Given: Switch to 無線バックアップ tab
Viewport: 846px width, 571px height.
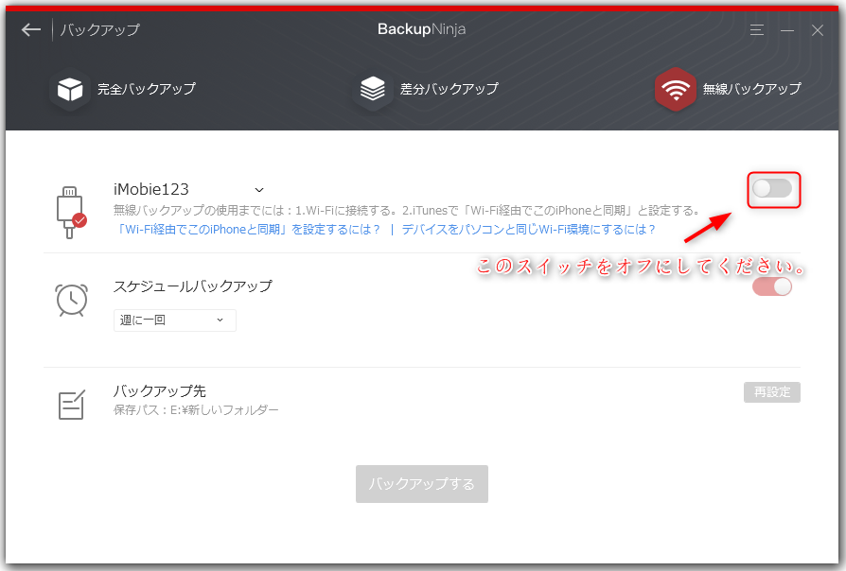Looking at the screenshot, I should 729,89.
